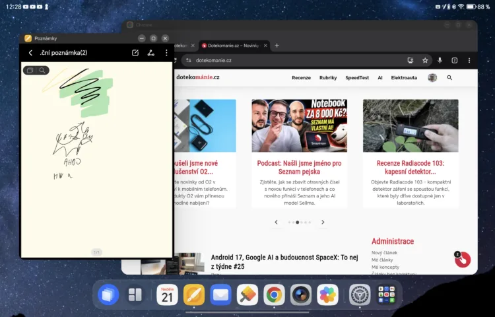
Task: Maximize the Poznámky floating window
Action: [x=153, y=38]
